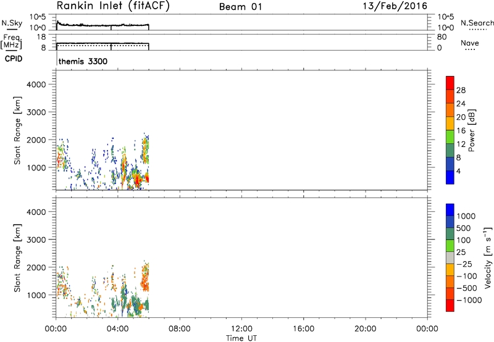
Task: Click the frequency trace line
Action: pyautogui.click(x=103, y=43)
